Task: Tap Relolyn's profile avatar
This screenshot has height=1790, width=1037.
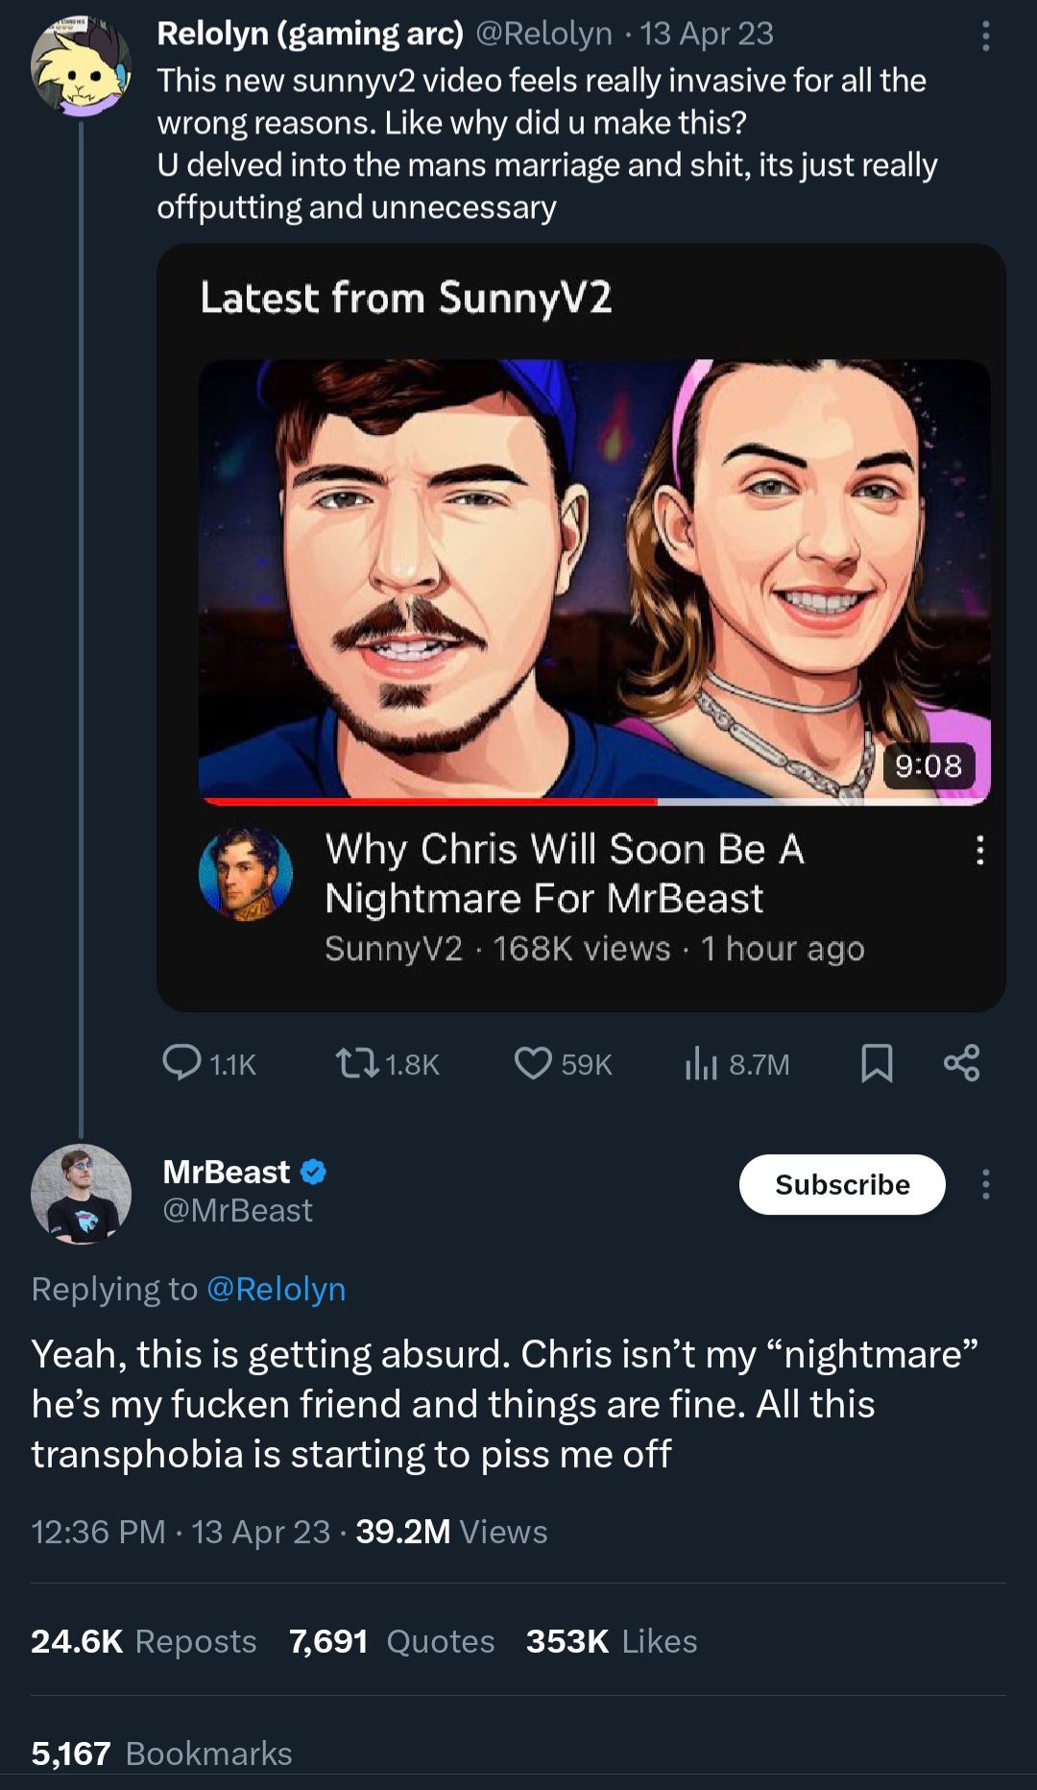Action: point(81,66)
